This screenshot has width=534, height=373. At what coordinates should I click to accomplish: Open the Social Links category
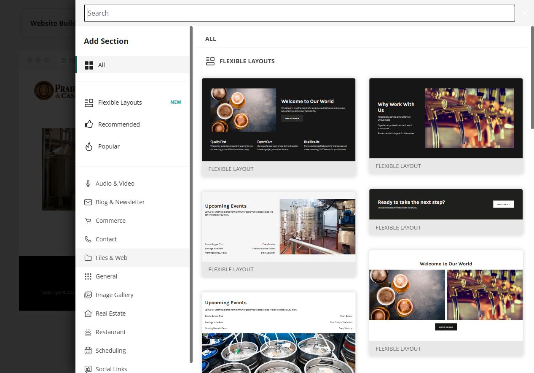pyautogui.click(x=132, y=367)
